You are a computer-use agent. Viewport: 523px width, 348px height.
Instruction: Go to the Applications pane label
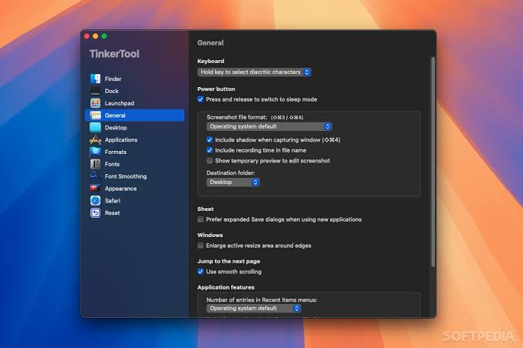[x=121, y=140]
